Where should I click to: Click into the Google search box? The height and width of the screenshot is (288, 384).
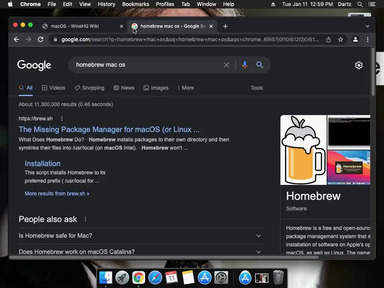pyautogui.click(x=147, y=65)
